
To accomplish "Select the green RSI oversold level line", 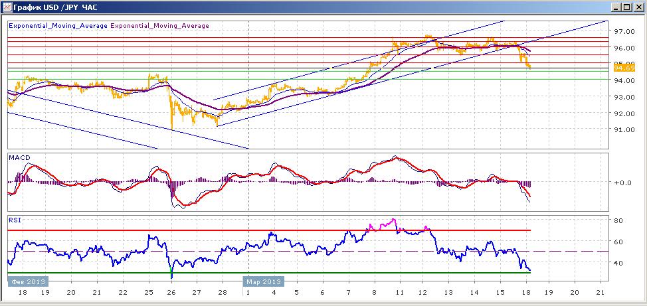I will point(269,273).
